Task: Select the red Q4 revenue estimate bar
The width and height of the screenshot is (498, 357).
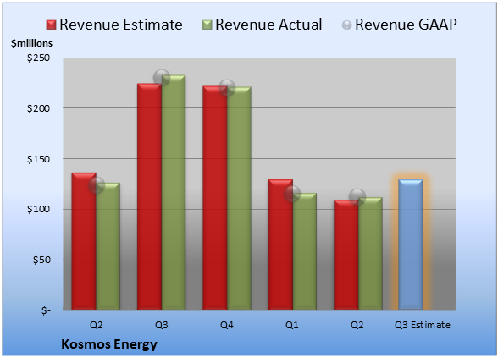Action: (x=215, y=198)
